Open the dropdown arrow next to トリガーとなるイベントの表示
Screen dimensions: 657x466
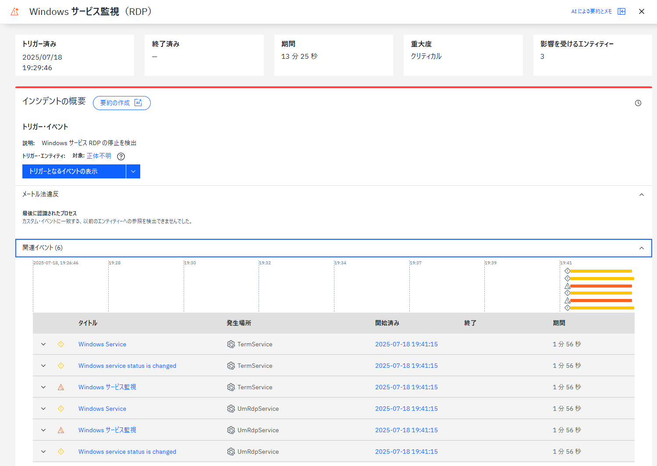[133, 171]
